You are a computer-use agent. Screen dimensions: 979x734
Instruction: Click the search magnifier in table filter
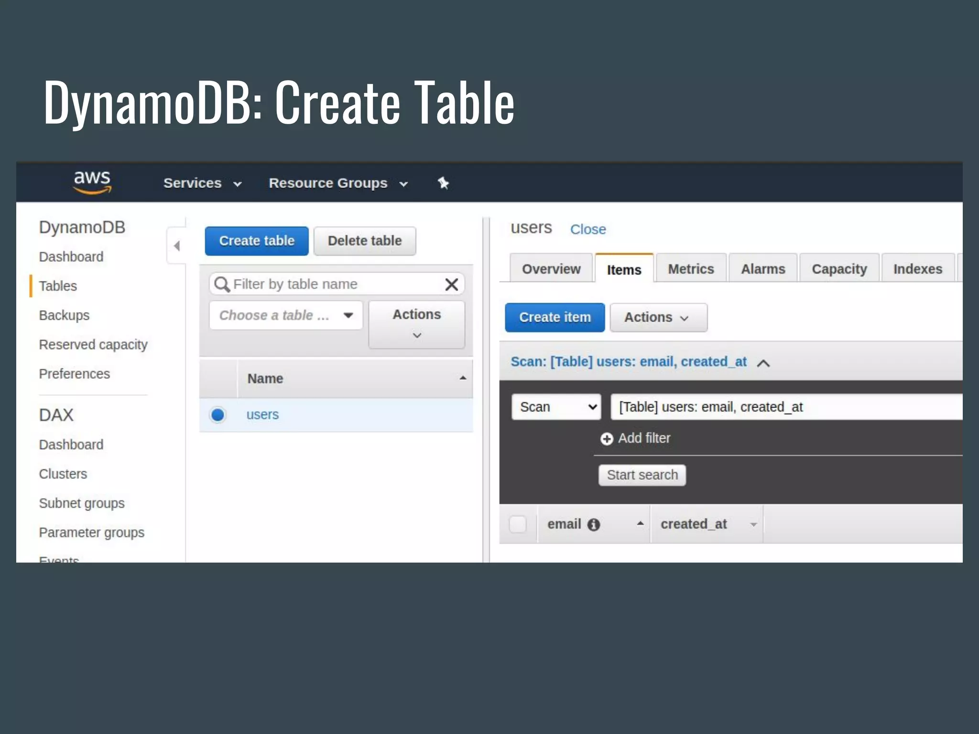click(x=221, y=284)
